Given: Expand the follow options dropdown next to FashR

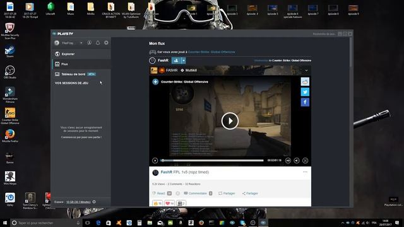Looking at the screenshot, I should pyautogui.click(x=184, y=61).
